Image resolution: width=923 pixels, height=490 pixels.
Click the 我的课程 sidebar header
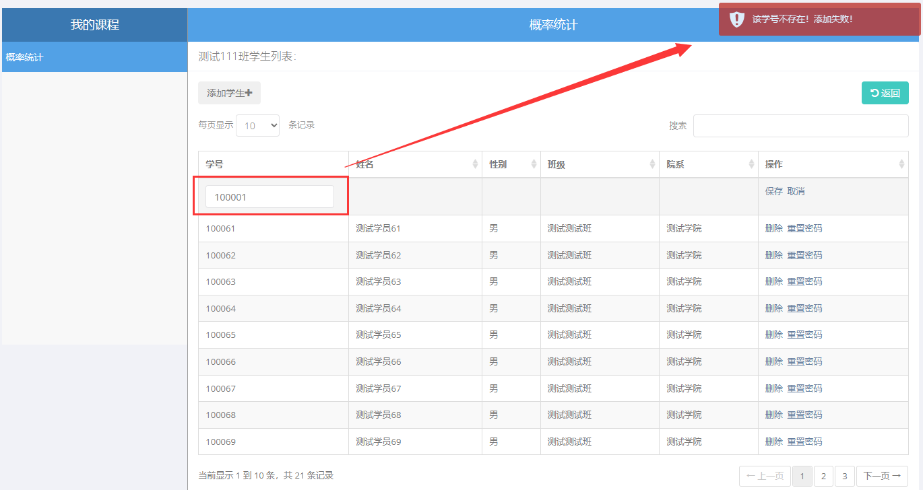[94, 25]
